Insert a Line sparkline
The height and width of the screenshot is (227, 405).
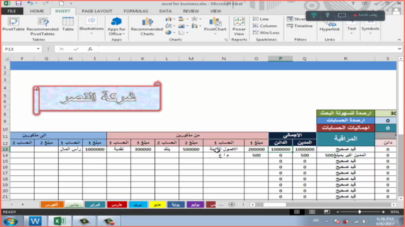point(261,19)
